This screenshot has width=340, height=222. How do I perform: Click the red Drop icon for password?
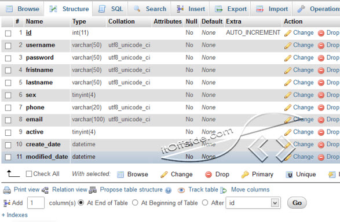click(321, 58)
